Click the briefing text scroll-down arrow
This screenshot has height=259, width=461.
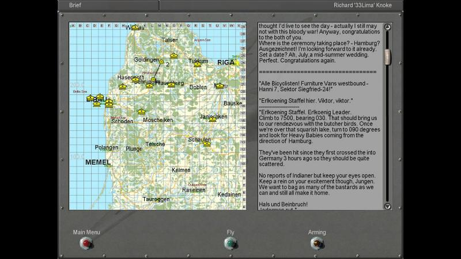pyautogui.click(x=387, y=206)
